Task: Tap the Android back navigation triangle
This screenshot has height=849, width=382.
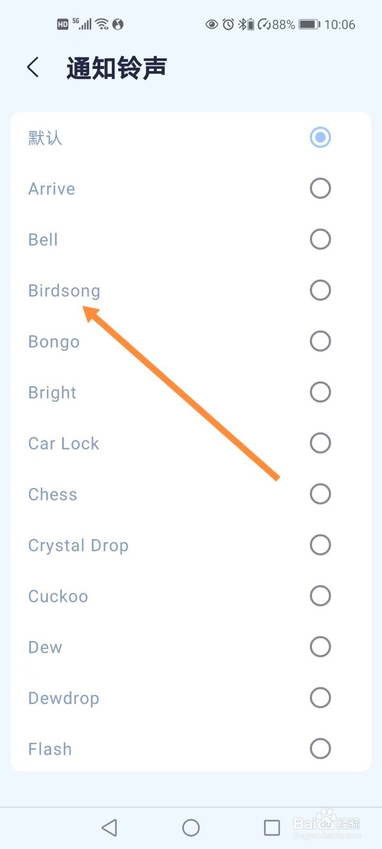Action: 109,828
